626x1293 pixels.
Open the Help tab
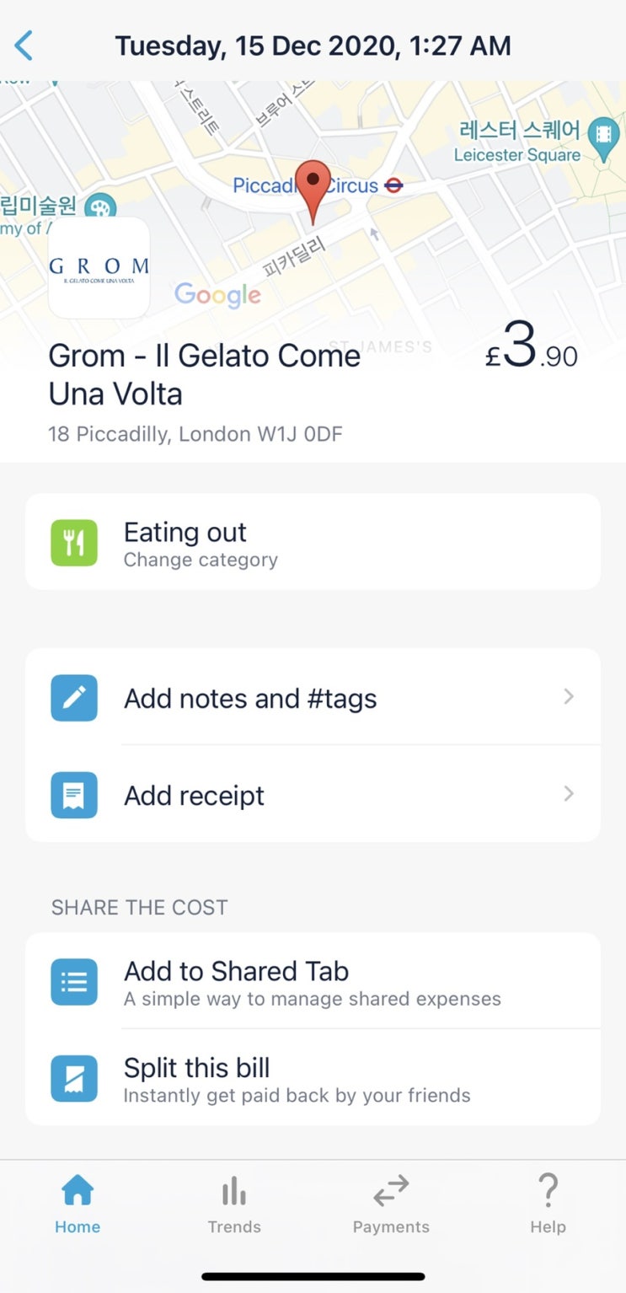548,1205
